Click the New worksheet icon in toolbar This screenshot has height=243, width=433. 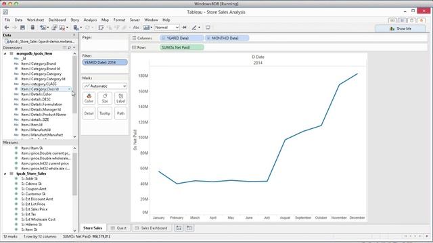pos(43,27)
